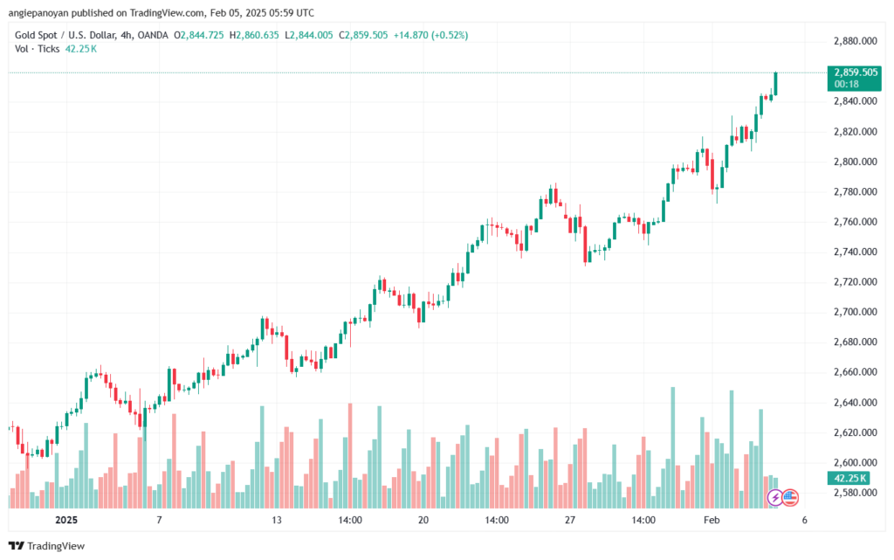Click the 13 date on time axis
Viewport: 894px width, 560px height.
coord(277,520)
